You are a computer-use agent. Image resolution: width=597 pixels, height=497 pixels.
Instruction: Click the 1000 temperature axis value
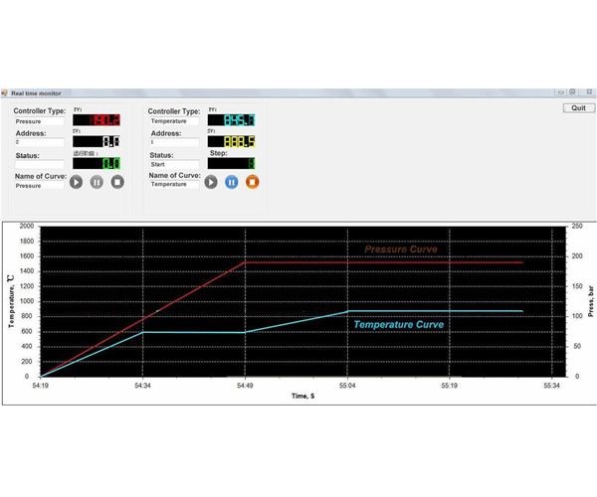click(x=27, y=301)
